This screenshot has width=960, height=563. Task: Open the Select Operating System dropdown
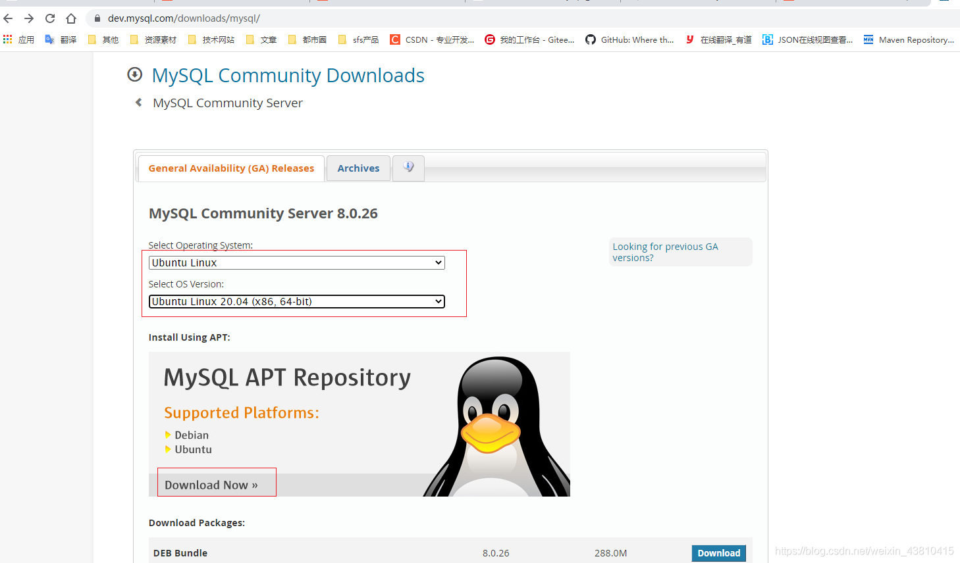[297, 262]
